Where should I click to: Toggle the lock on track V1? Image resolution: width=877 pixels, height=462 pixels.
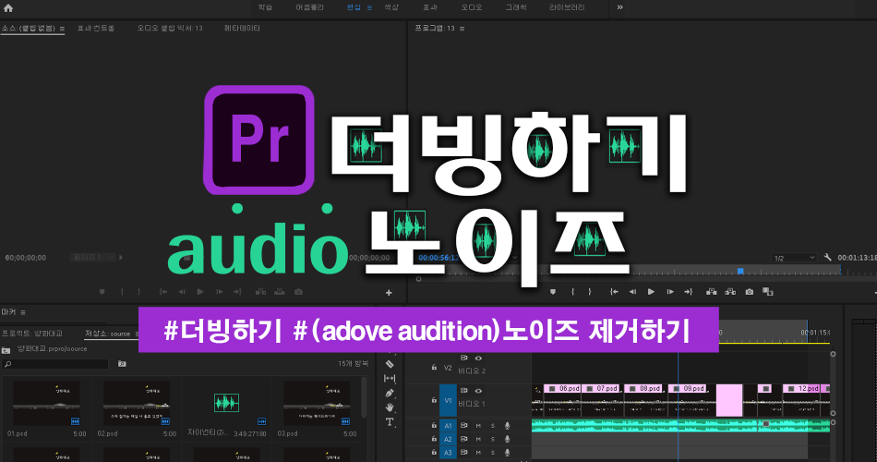pyautogui.click(x=434, y=400)
